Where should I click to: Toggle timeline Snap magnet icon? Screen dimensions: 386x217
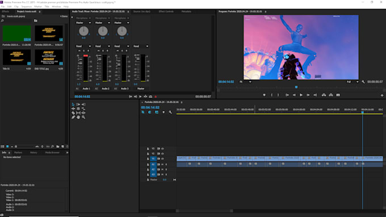tap(150, 112)
